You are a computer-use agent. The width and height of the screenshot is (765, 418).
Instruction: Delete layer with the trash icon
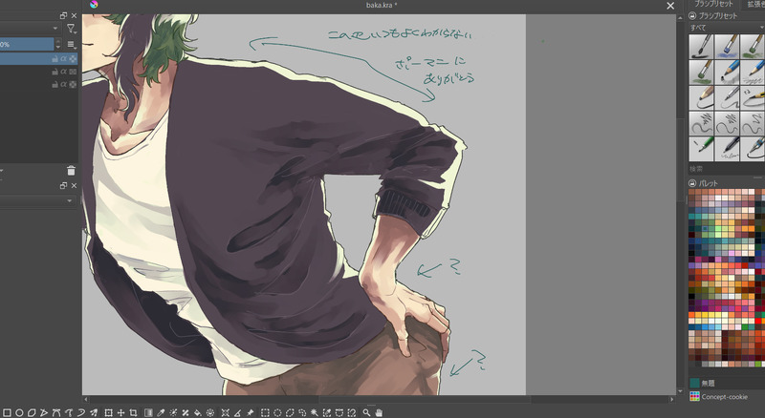[x=71, y=171]
